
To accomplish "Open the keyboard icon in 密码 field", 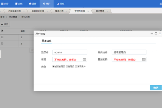I will [x=85, y=59].
